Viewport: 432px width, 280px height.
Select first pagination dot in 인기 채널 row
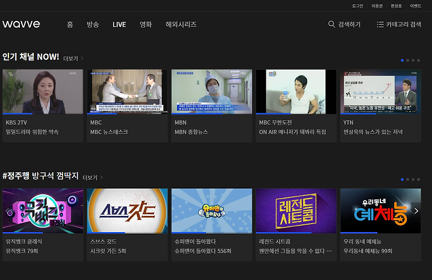coord(402,61)
